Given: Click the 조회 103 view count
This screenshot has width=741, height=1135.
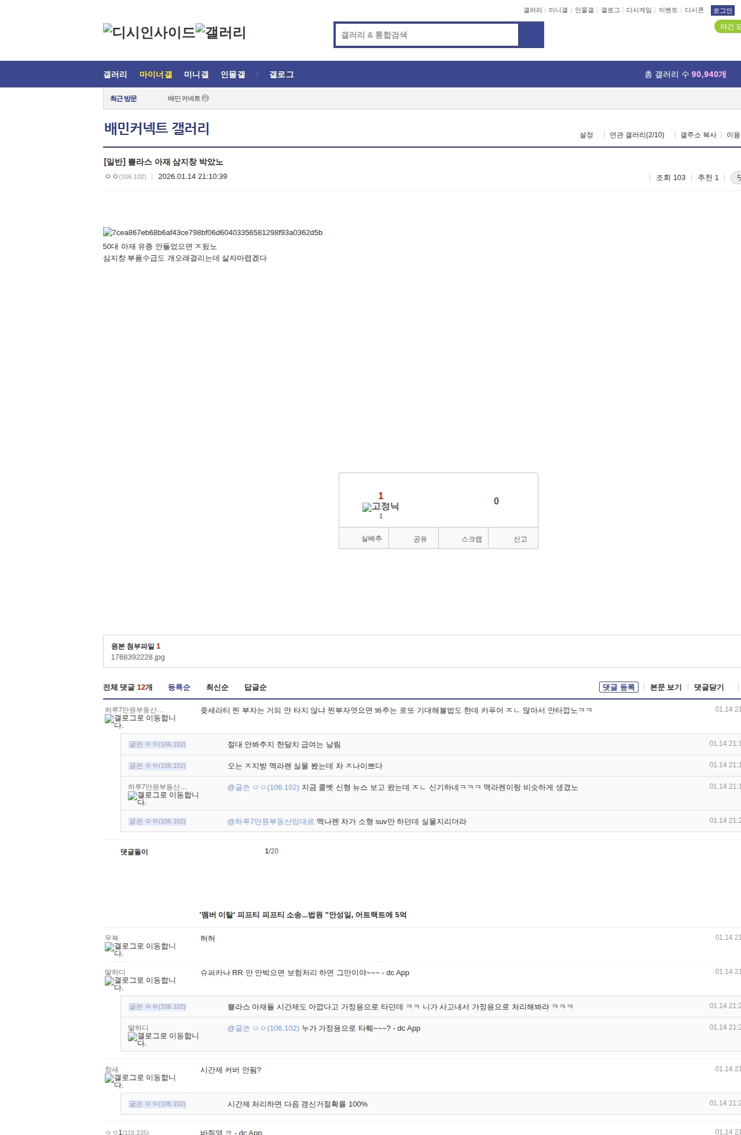Looking at the screenshot, I should [670, 178].
